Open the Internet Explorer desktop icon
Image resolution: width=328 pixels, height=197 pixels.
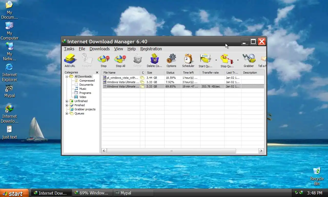pyautogui.click(x=9, y=73)
